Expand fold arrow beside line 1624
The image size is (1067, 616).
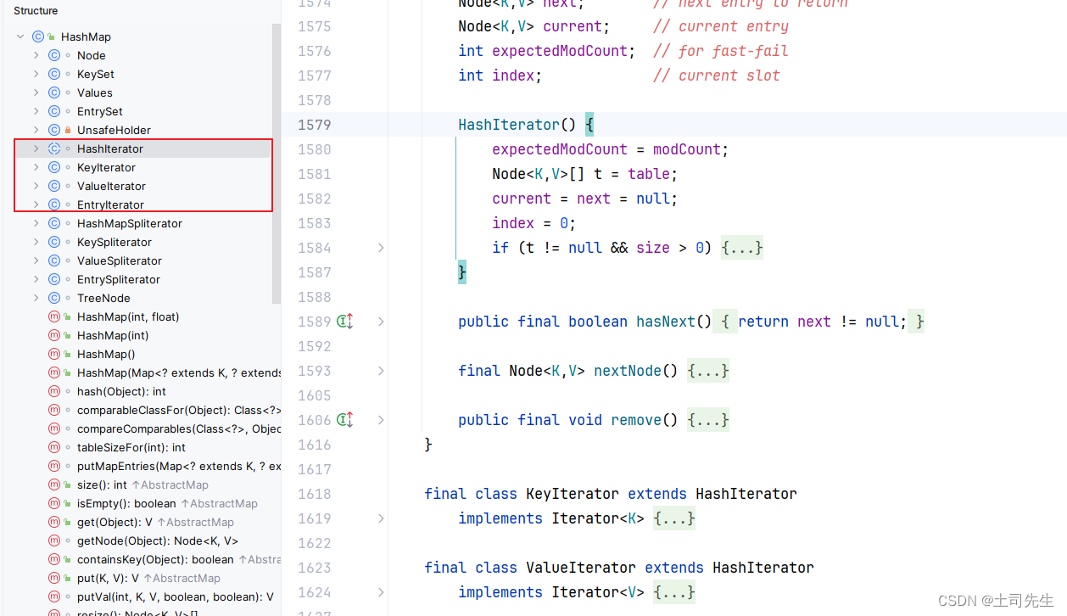tap(381, 592)
